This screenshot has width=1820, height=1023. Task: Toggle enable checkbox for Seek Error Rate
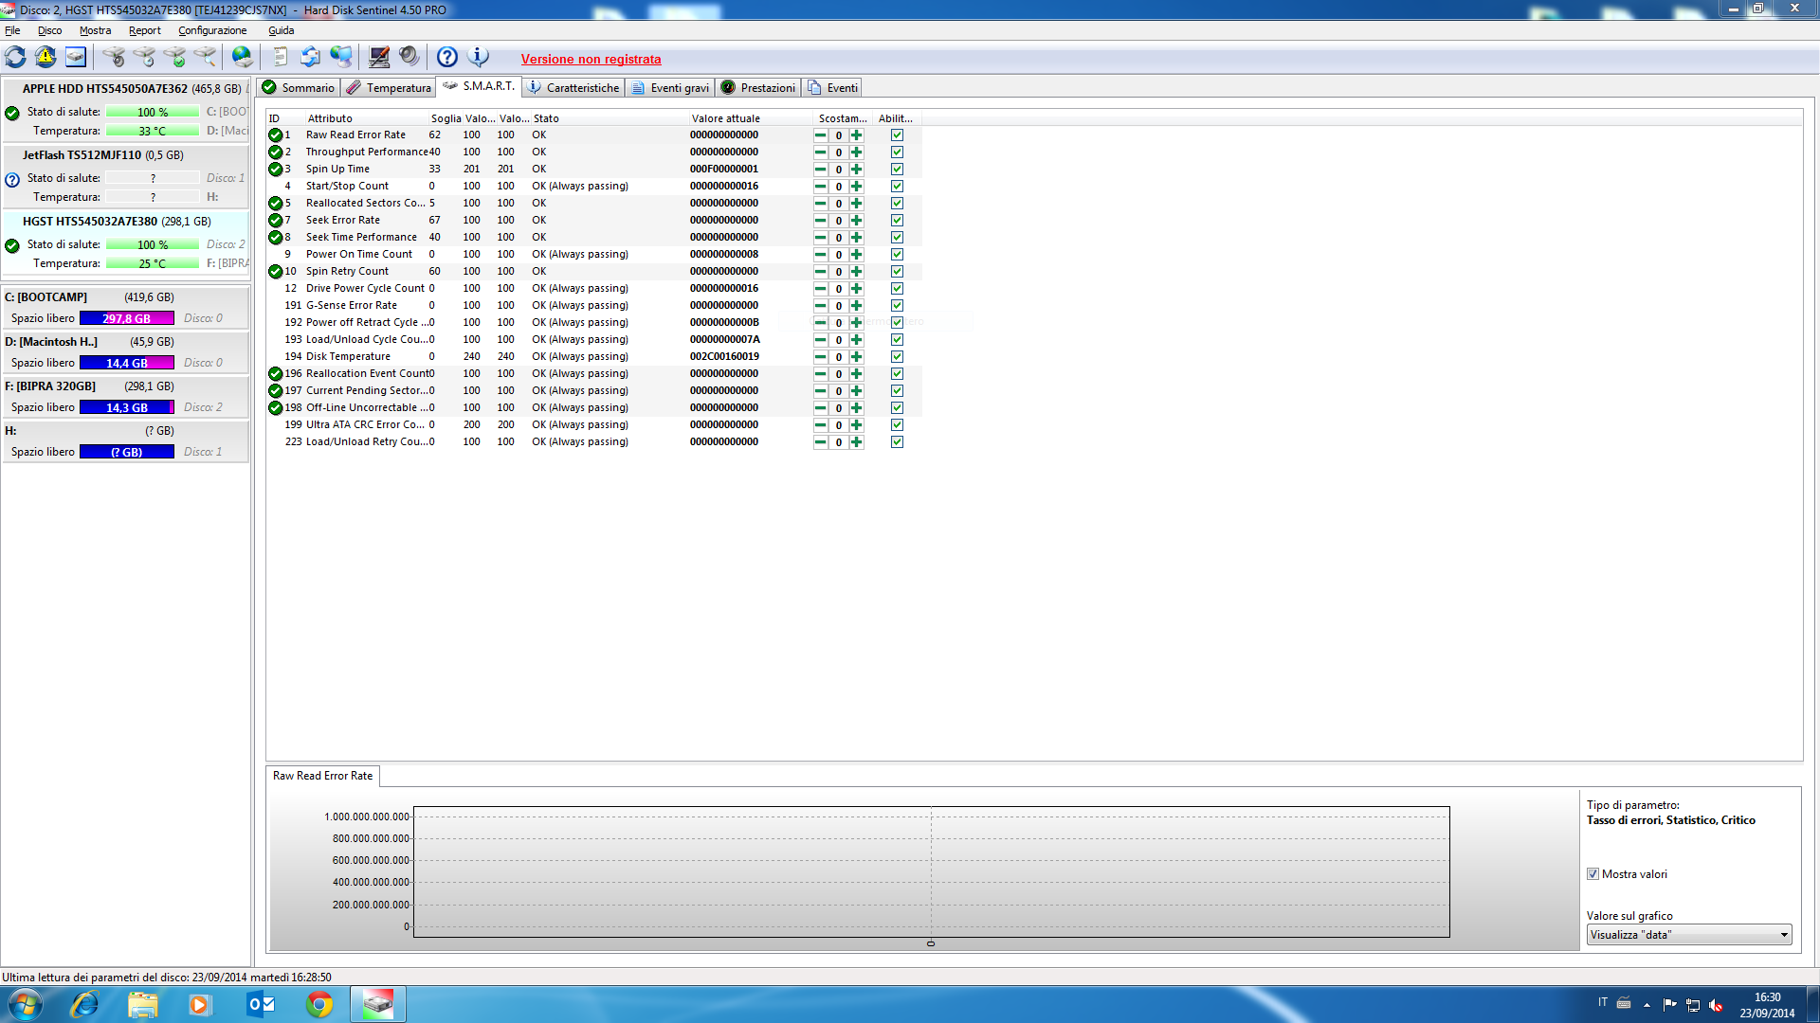point(897,221)
